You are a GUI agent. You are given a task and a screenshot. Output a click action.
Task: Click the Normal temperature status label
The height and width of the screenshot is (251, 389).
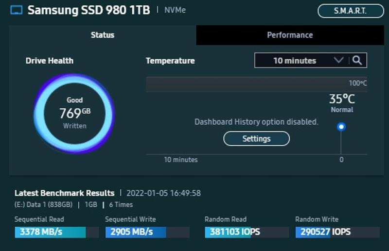(342, 110)
